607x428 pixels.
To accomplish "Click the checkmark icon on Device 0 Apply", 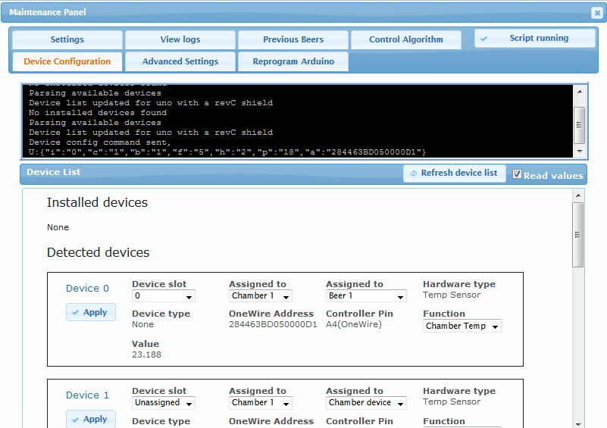I will coord(75,312).
